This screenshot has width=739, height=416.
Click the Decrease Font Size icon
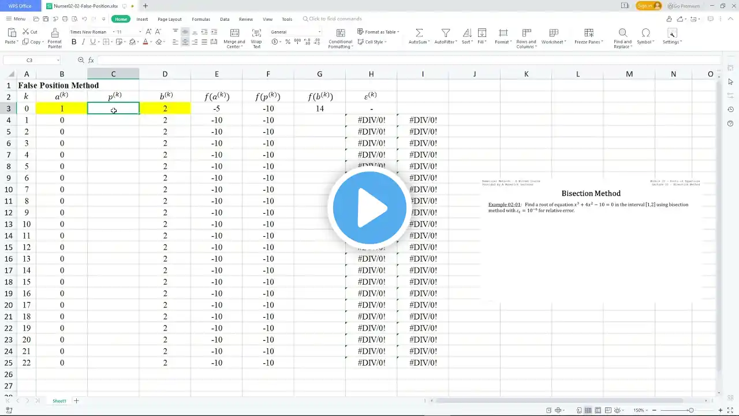(x=158, y=32)
